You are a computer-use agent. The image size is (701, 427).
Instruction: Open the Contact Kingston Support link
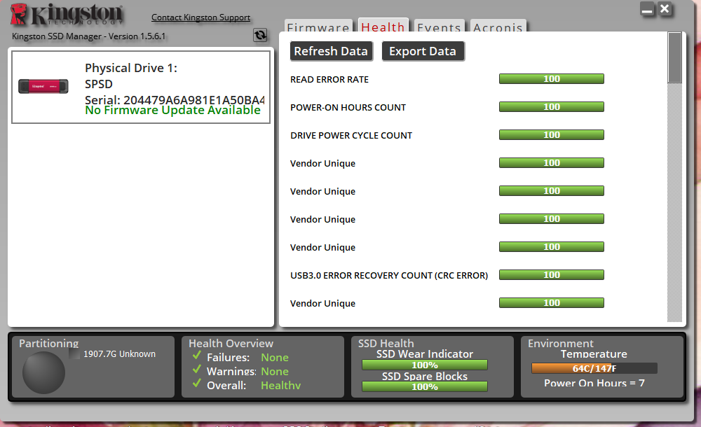(x=200, y=17)
